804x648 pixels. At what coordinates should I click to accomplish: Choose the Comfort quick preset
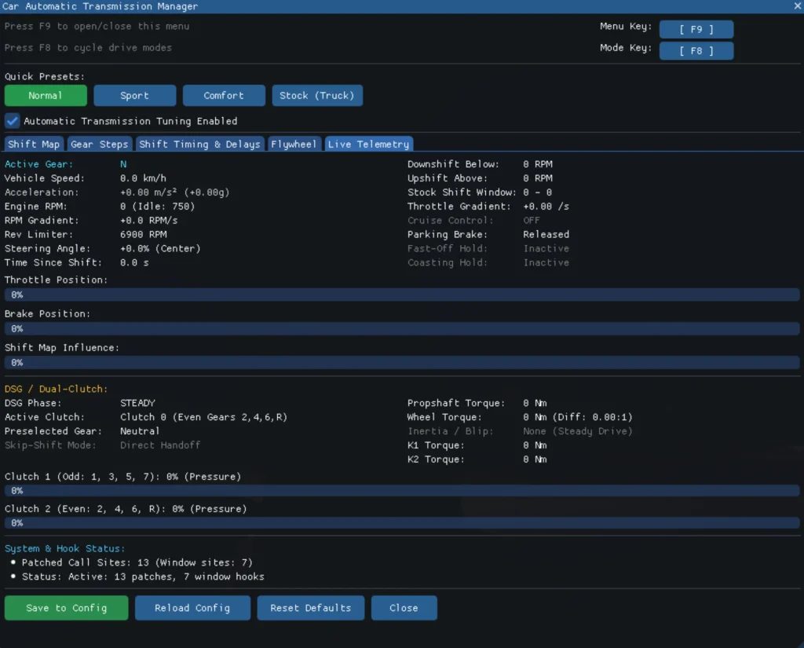[224, 95]
